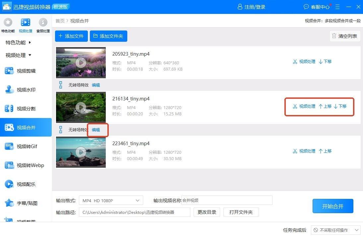
Task: Move 216134_tiny.mp4 up with 上移
Action: tap(325, 106)
